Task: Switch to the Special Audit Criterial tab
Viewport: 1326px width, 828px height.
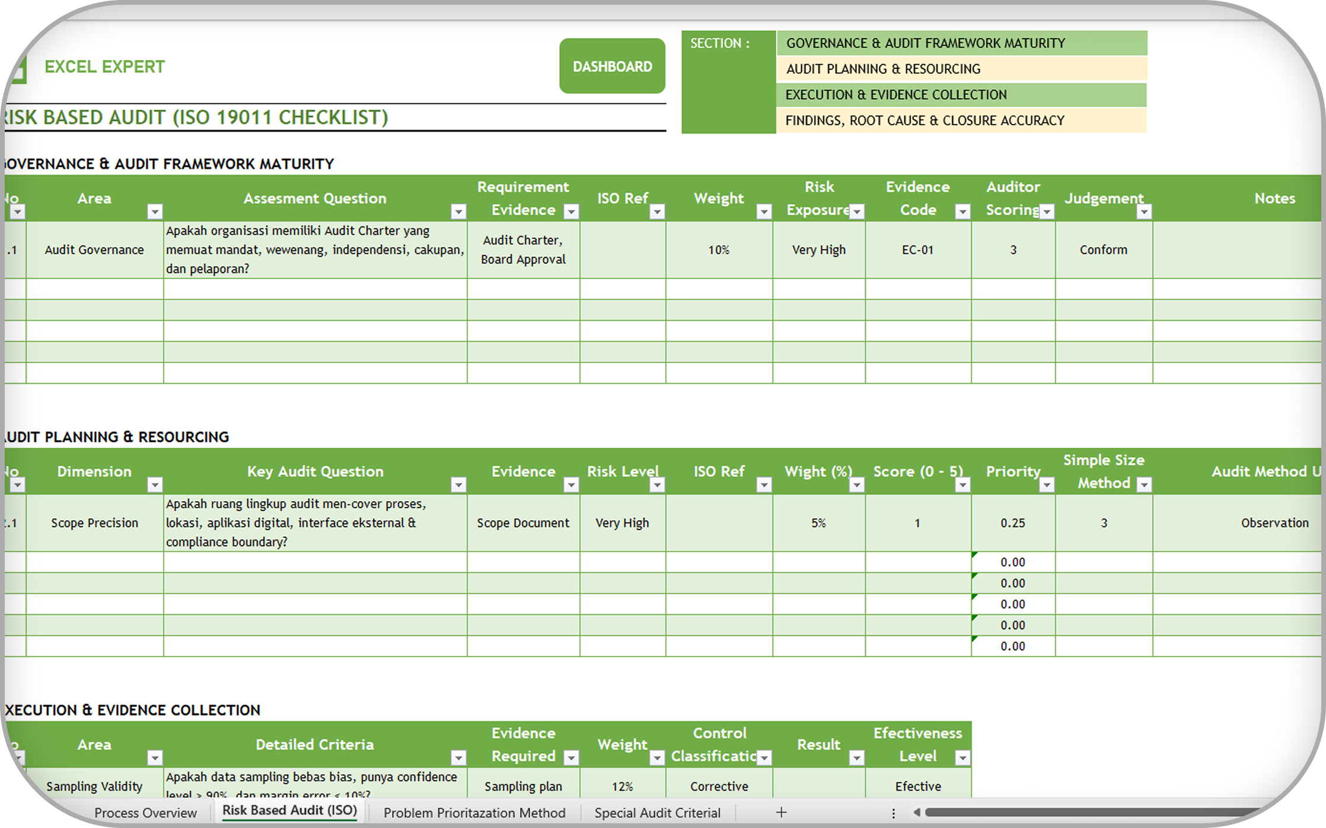Action: coord(657,813)
